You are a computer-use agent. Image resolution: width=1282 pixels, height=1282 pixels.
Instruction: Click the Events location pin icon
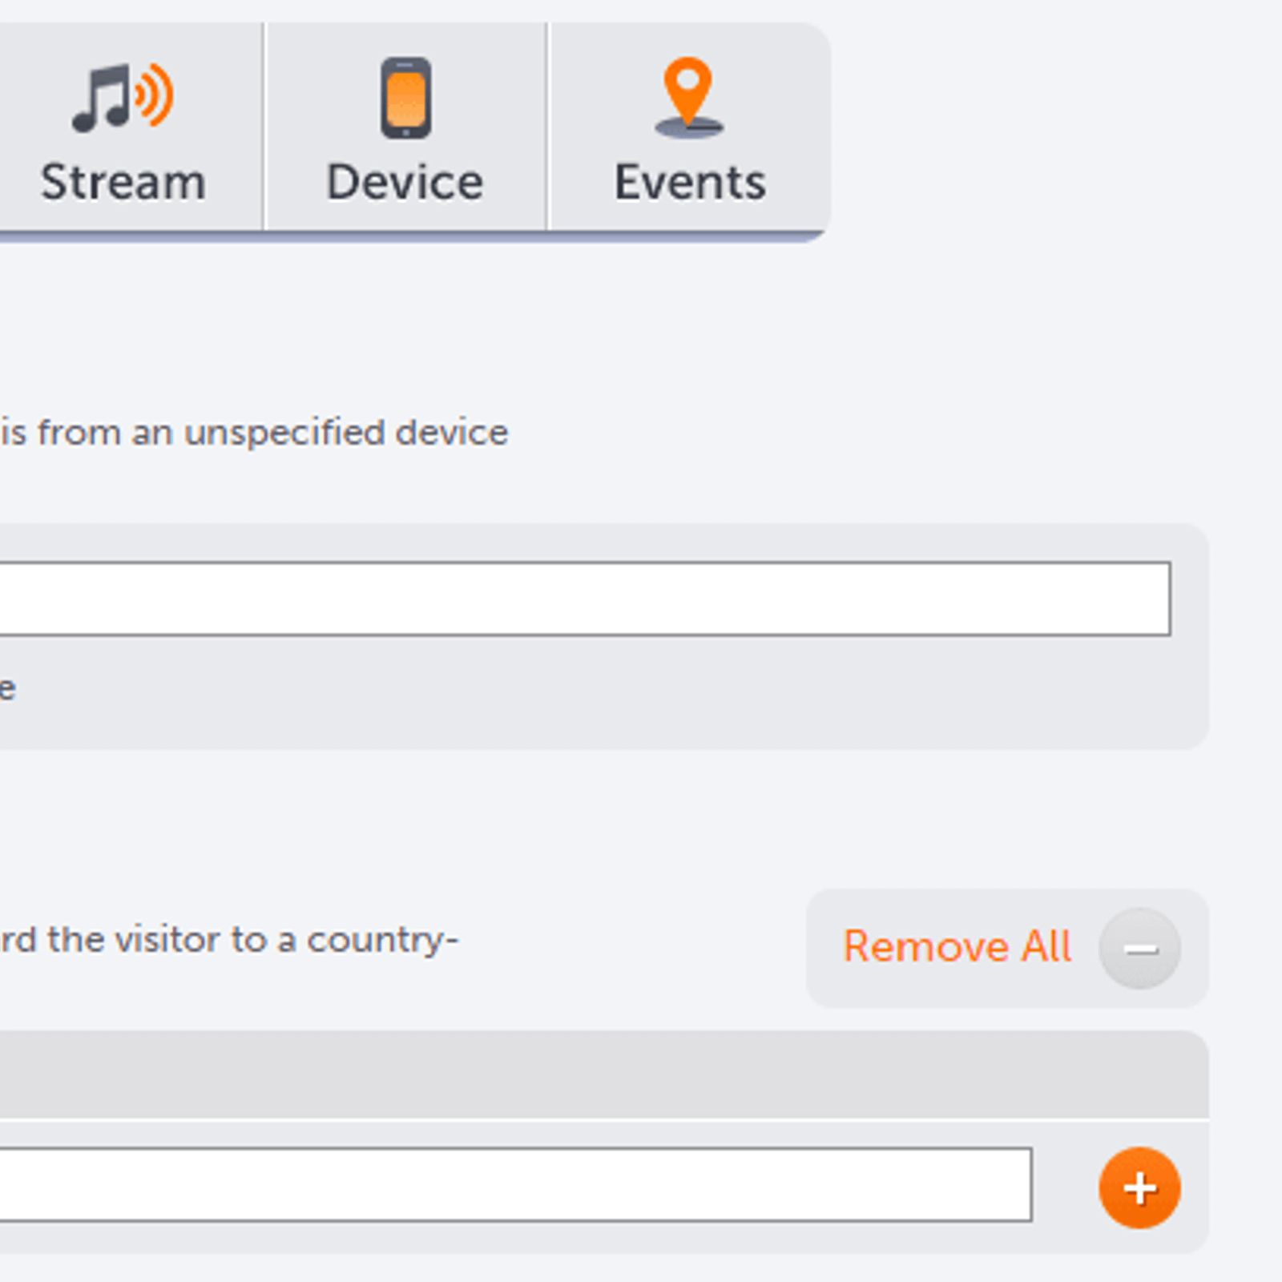click(x=689, y=97)
